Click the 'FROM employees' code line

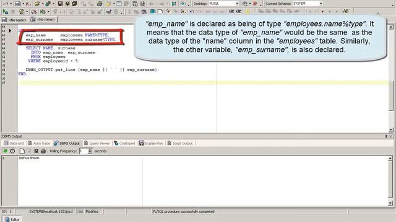coord(48,57)
